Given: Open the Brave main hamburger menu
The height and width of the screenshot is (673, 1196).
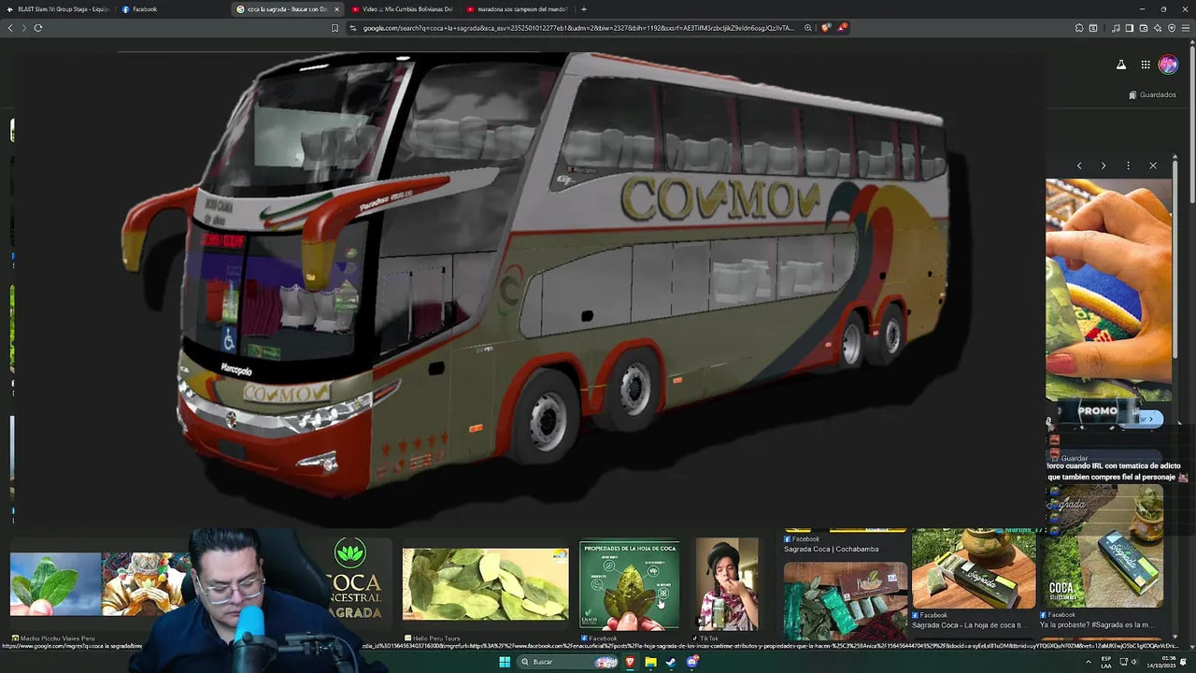Looking at the screenshot, I should [x=1186, y=28].
